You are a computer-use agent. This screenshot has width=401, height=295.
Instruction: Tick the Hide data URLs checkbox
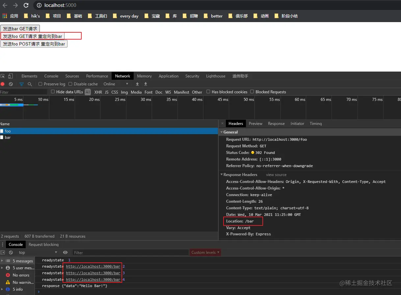click(53, 92)
